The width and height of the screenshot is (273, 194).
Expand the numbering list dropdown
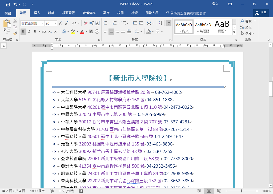click(119, 23)
